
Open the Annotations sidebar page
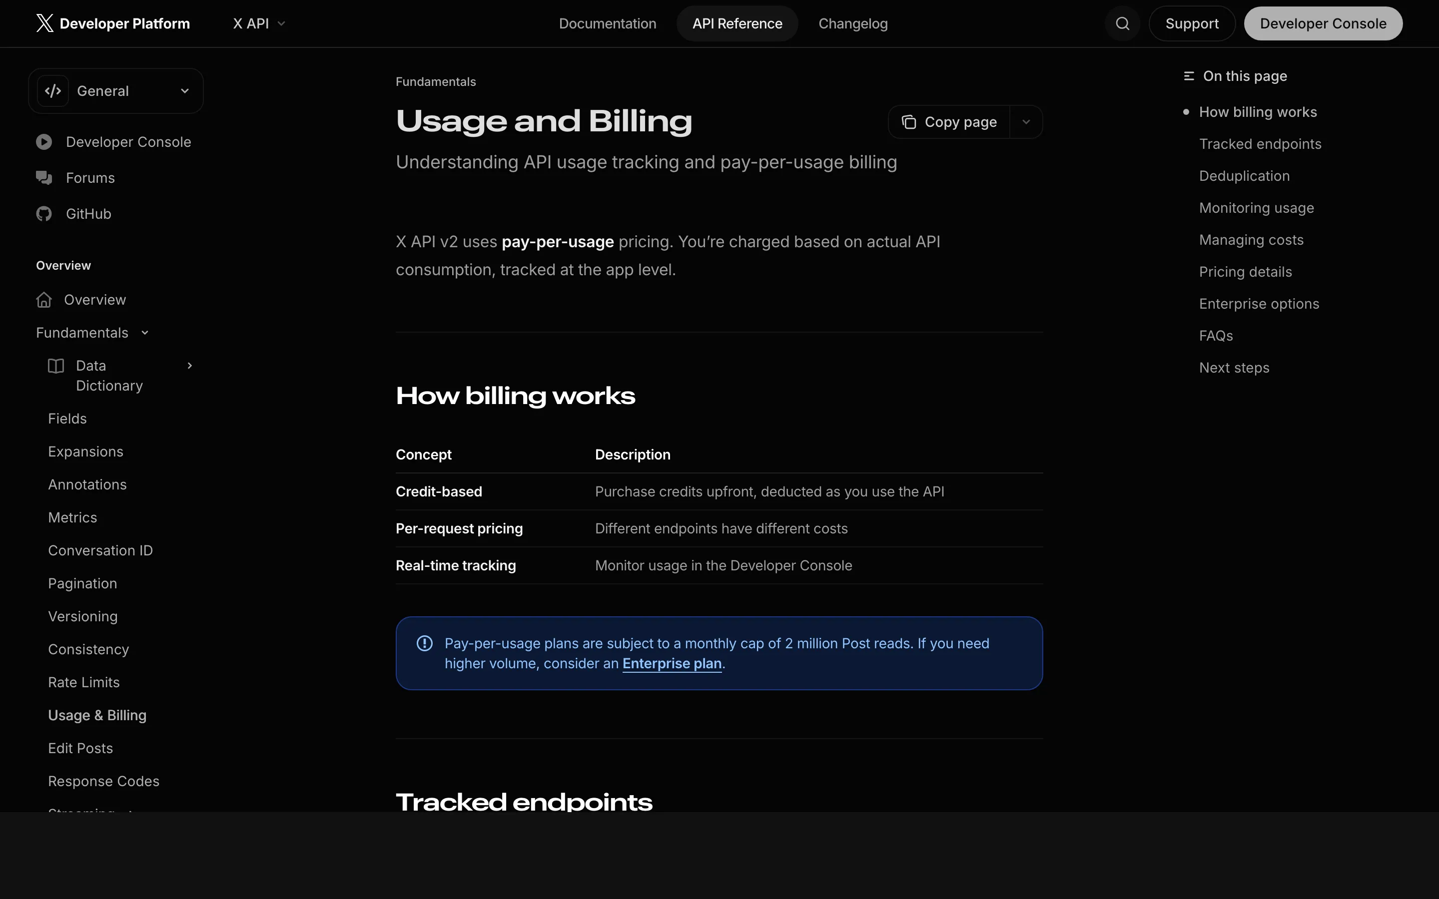pyautogui.click(x=87, y=484)
